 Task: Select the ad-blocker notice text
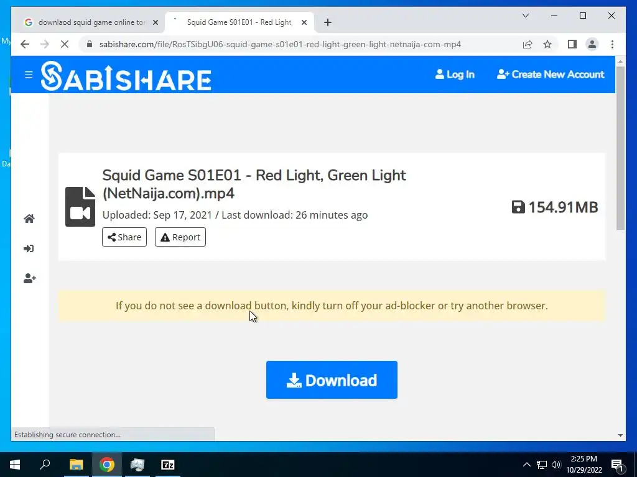click(x=332, y=306)
